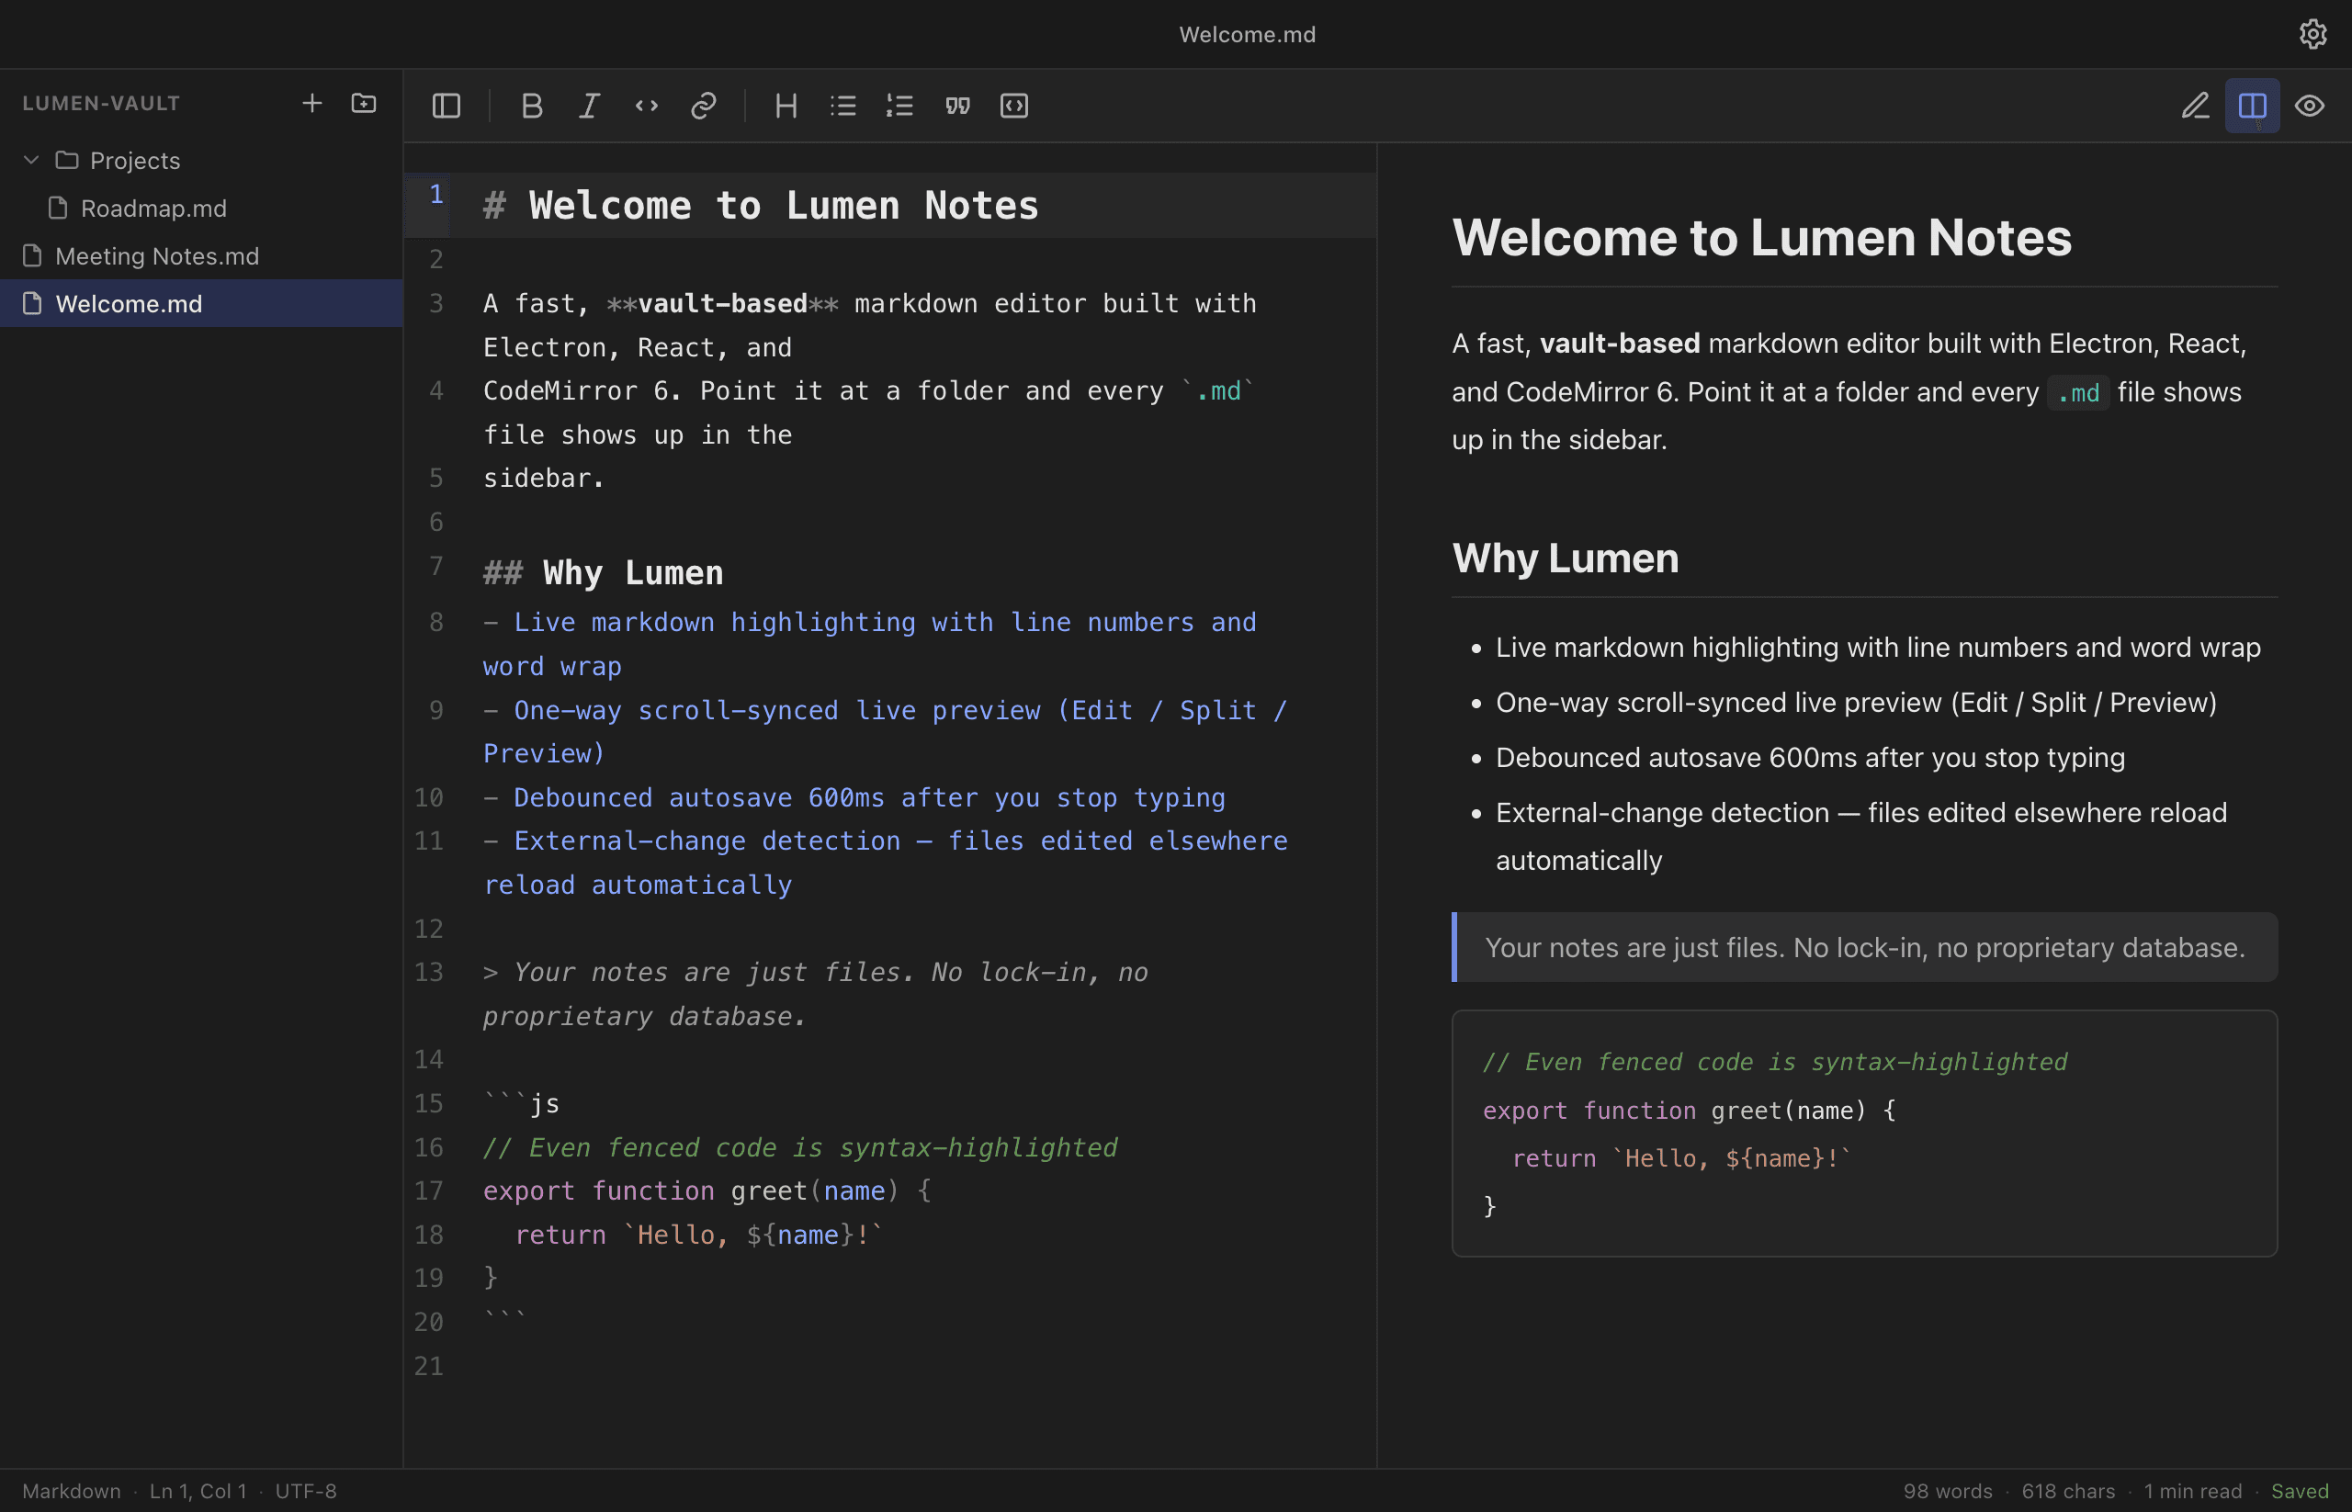The width and height of the screenshot is (2352, 1512).
Task: Toggle the sidebar panel icon
Action: (446, 106)
